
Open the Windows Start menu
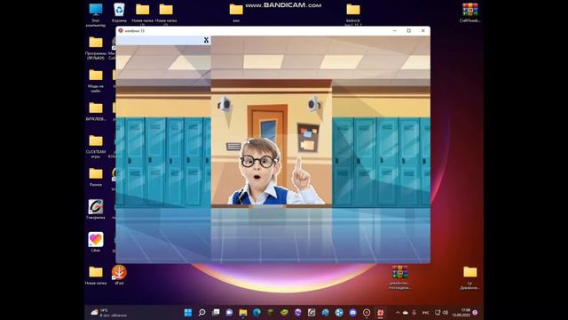(x=188, y=312)
